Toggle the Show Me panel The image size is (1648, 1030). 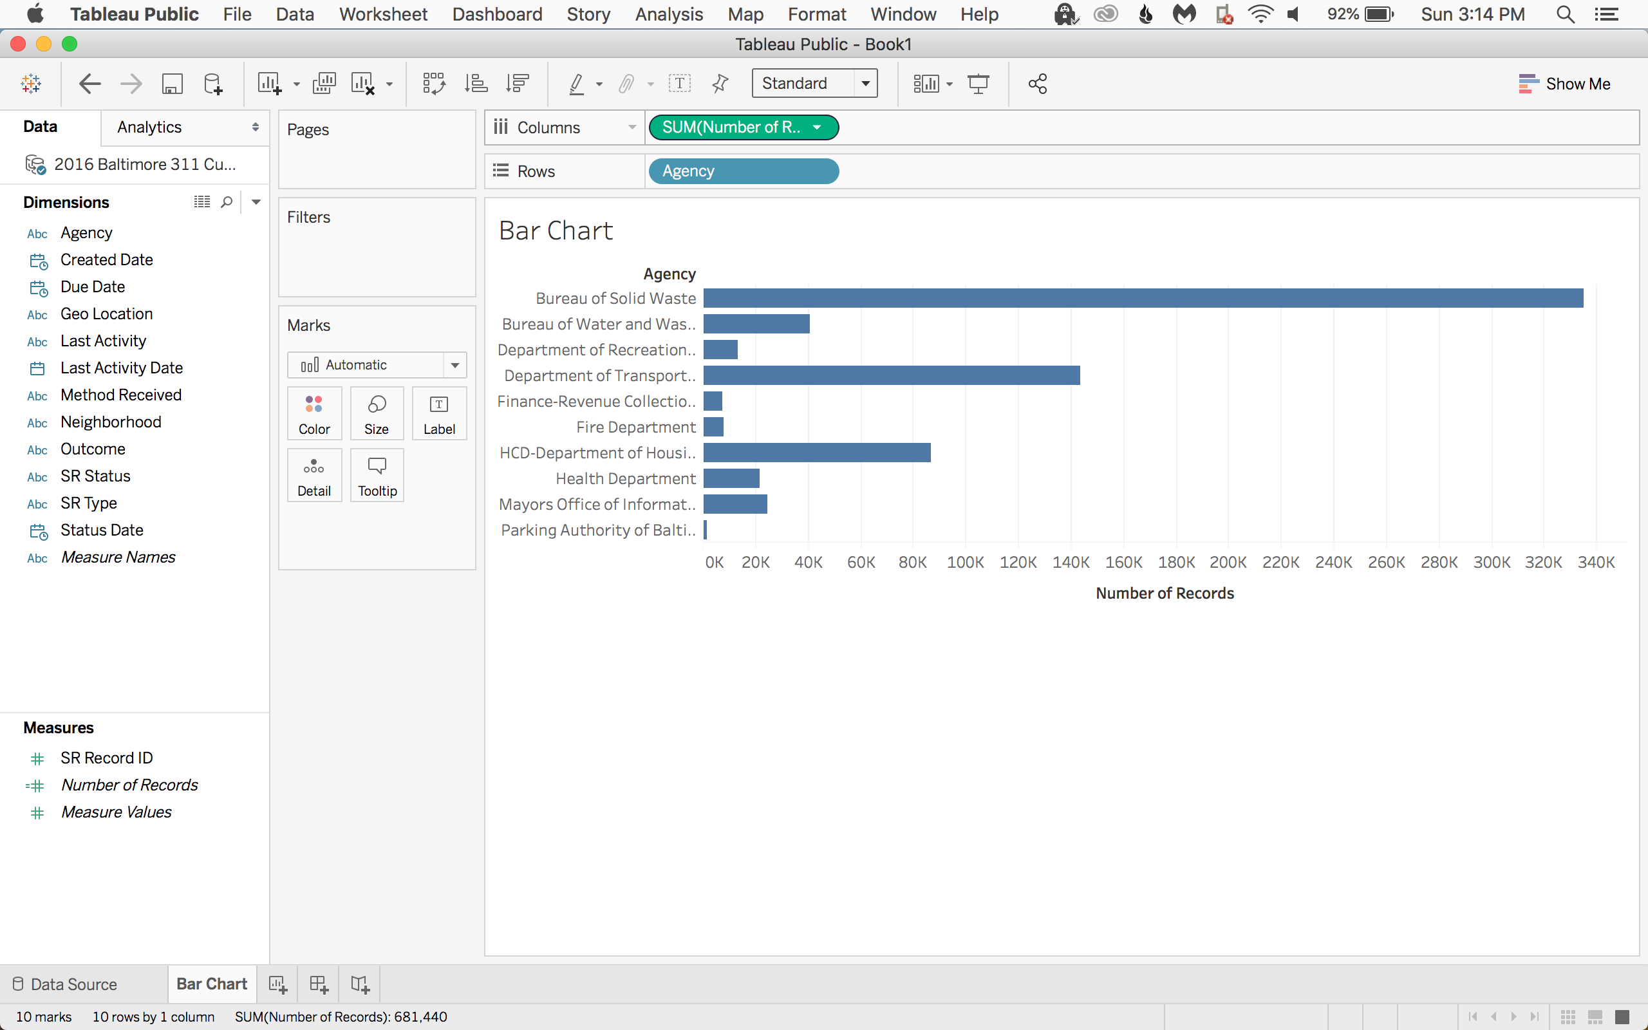(x=1564, y=84)
